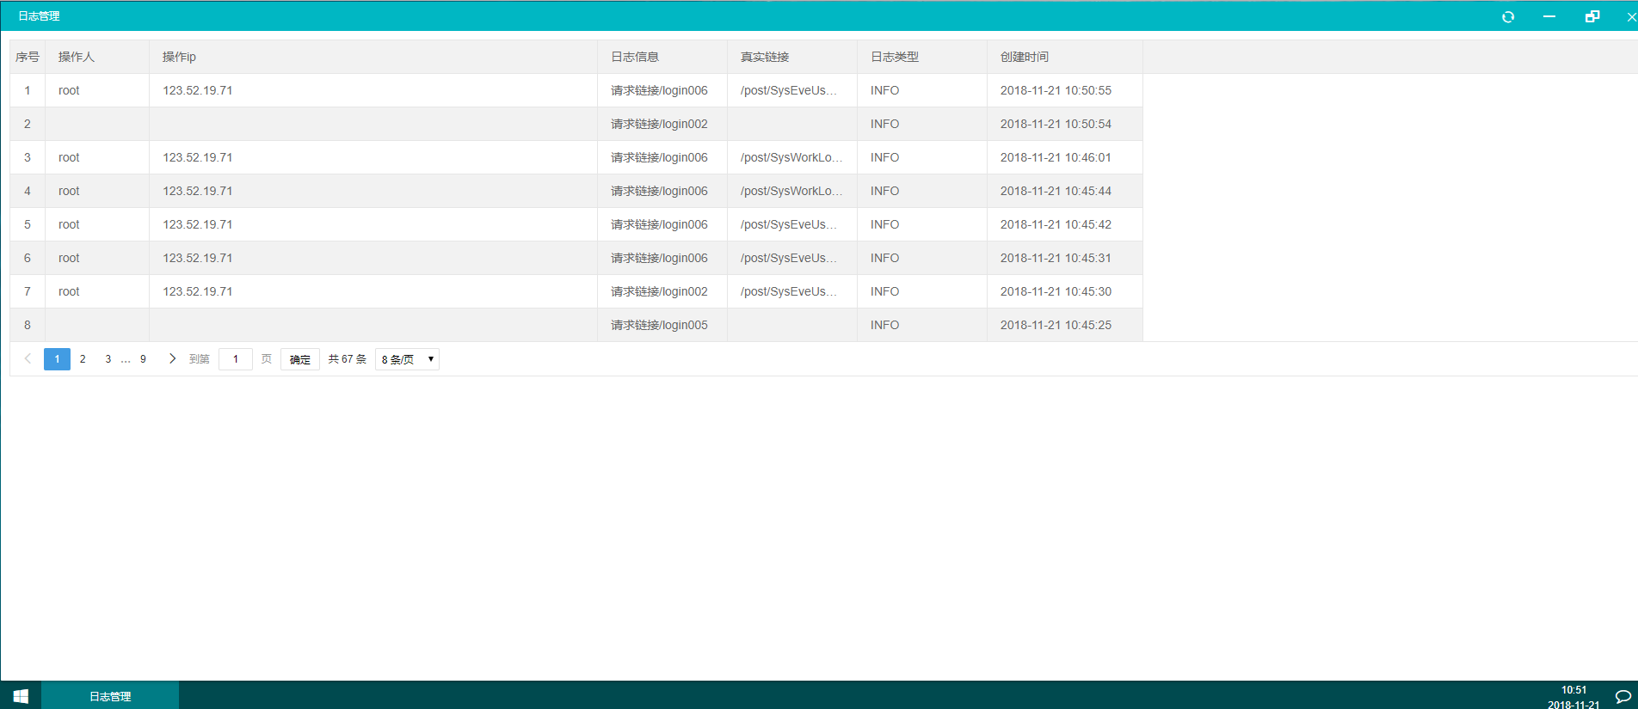The height and width of the screenshot is (709, 1638).
Task: Click IP 123.52.19.71 in row 3
Action: tap(198, 157)
